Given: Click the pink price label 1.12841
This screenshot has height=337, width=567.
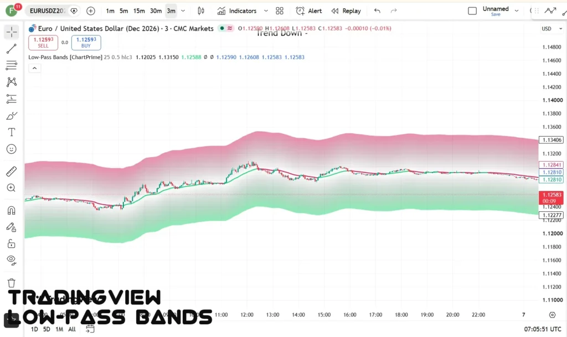Looking at the screenshot, I should [551, 165].
